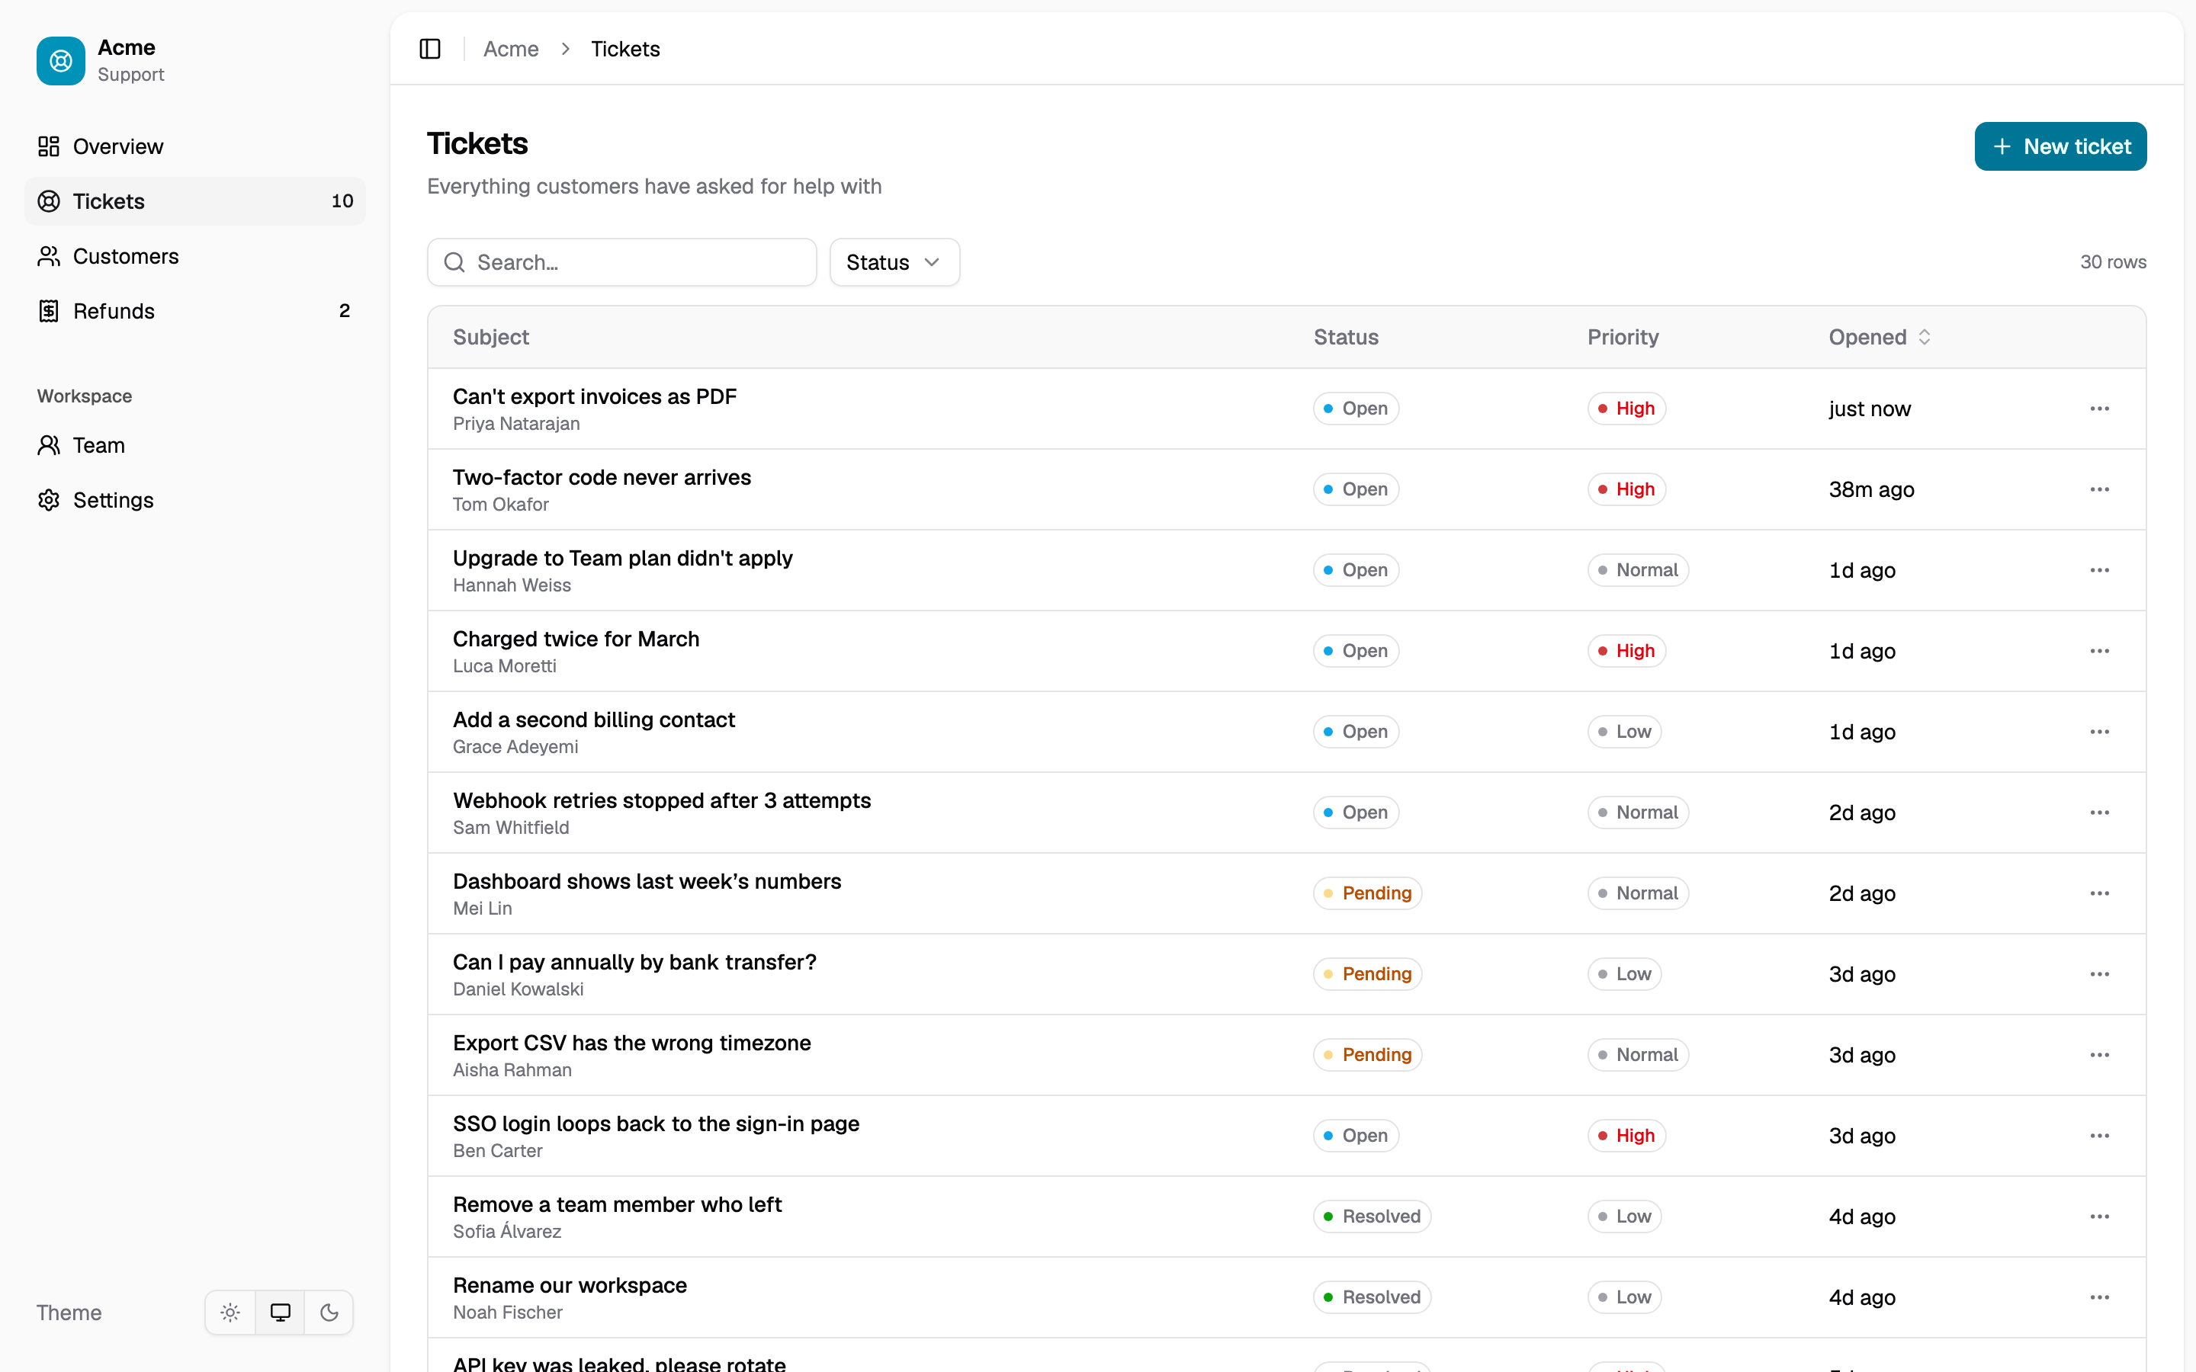Open Settings from sidebar
The height and width of the screenshot is (1372, 2196).
pyautogui.click(x=195, y=500)
